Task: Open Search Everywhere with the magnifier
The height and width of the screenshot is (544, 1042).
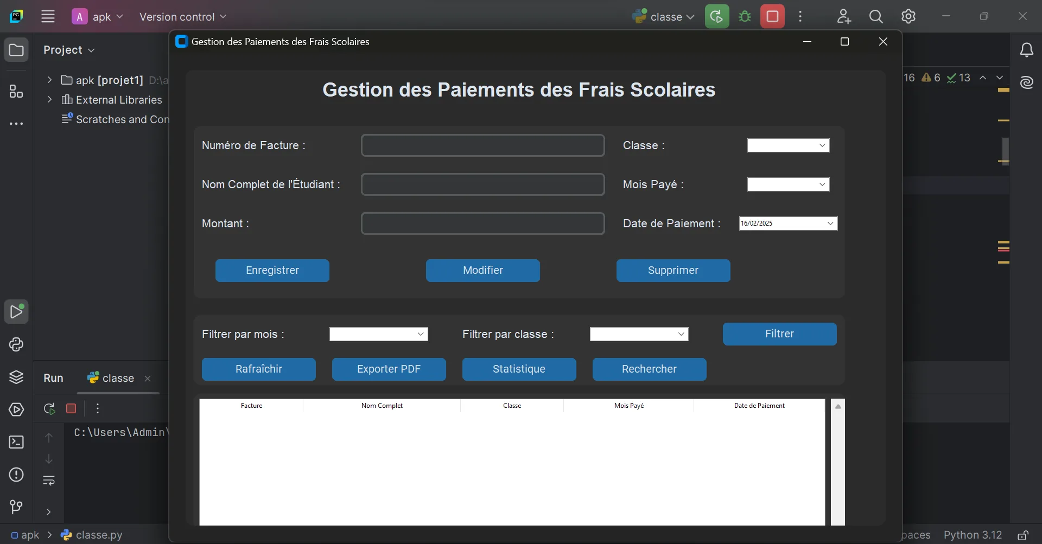Action: point(876,16)
